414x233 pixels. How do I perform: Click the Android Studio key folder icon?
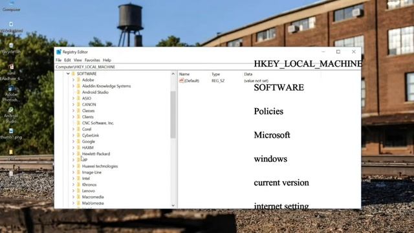click(78, 92)
